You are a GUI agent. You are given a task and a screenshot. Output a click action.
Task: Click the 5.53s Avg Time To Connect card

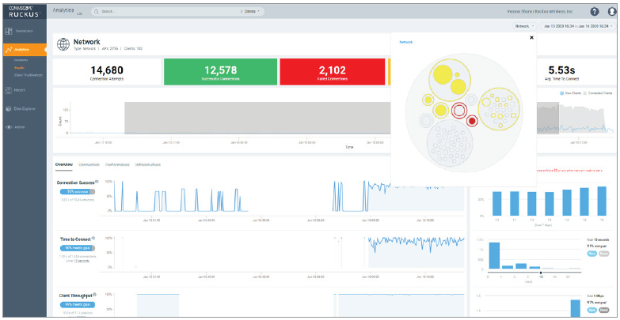(x=561, y=72)
